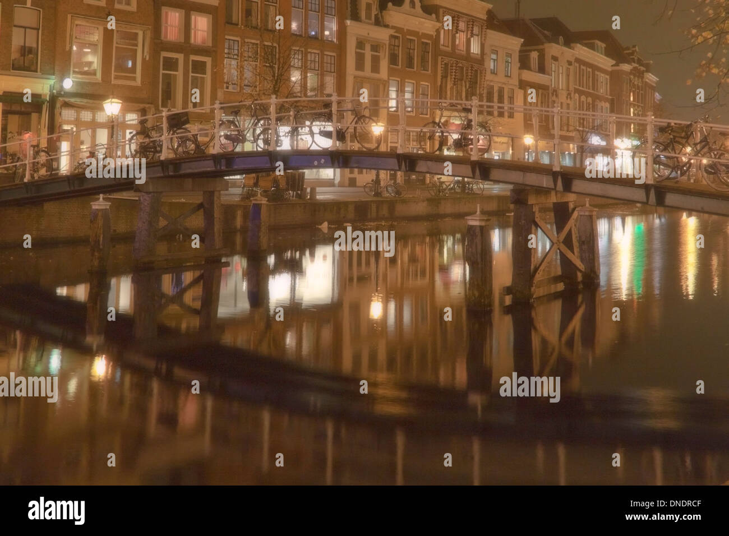
Task: Select the bicycle with crate on the bridge
Action: pyautogui.click(x=162, y=135)
